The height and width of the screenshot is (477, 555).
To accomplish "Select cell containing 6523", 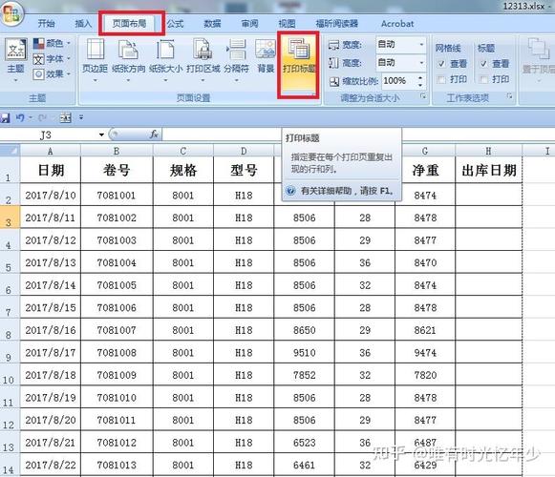I will [304, 443].
